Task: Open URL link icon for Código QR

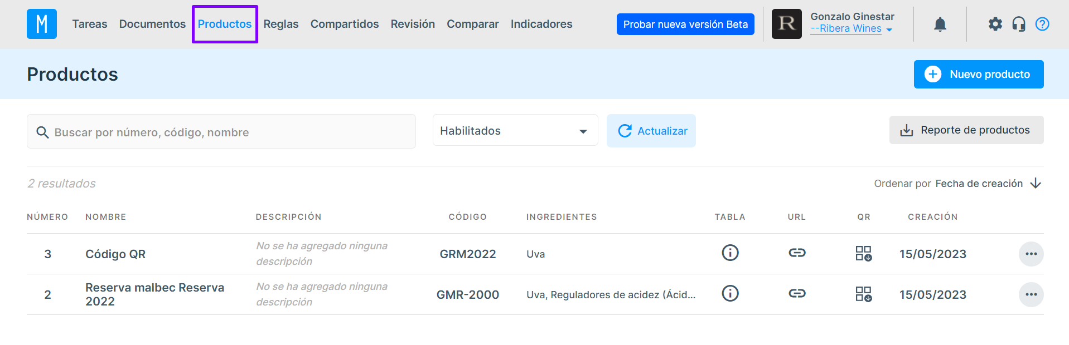Action: pos(797,253)
